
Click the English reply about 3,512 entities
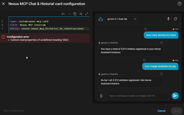point(131,51)
